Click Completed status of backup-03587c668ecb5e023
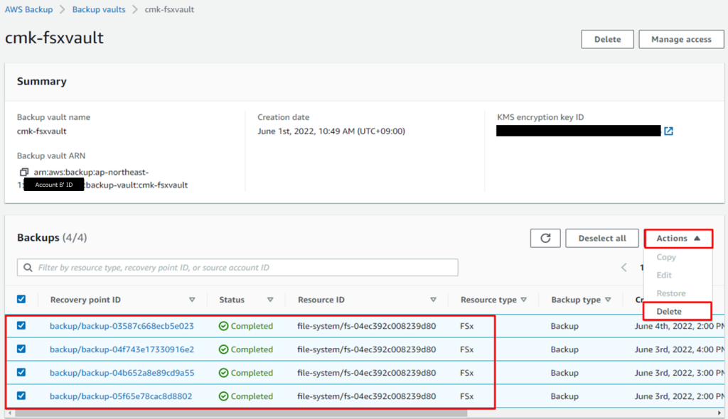728x419 pixels. 245,326
